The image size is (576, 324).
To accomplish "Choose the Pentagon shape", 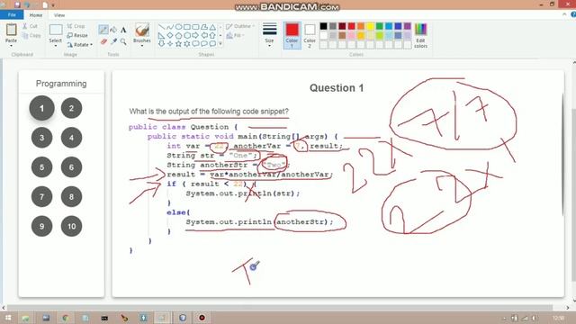I will point(178,35).
